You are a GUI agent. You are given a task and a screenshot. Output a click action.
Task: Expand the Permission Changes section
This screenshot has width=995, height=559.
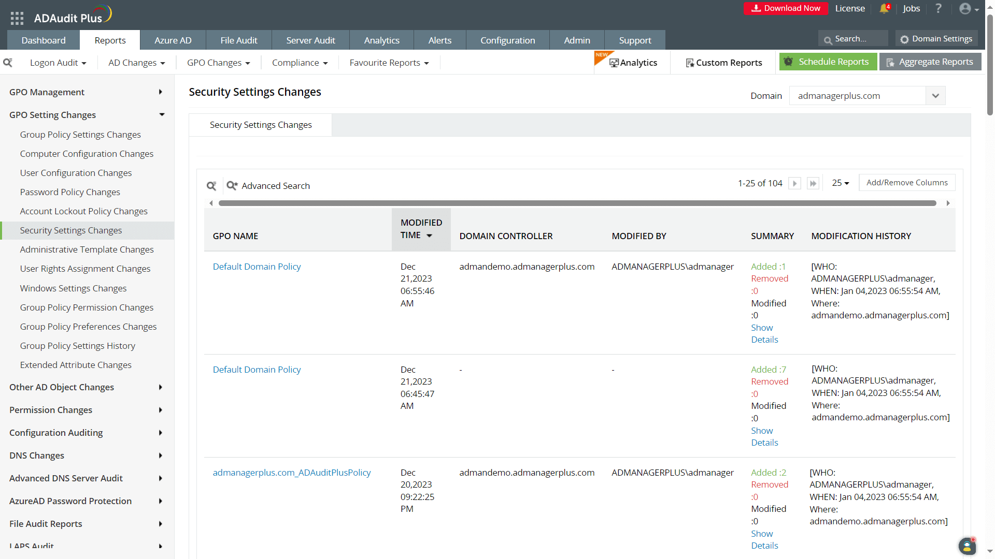[x=161, y=410]
